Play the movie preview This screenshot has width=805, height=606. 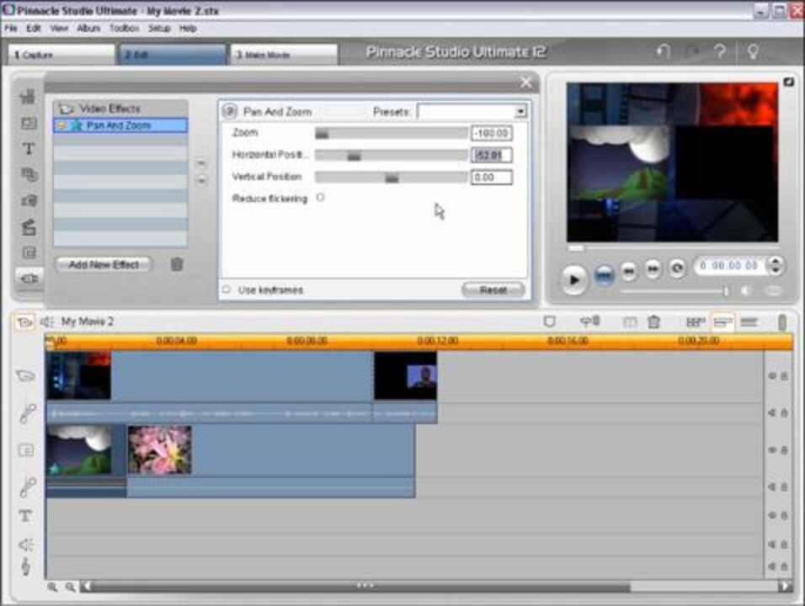(x=574, y=279)
